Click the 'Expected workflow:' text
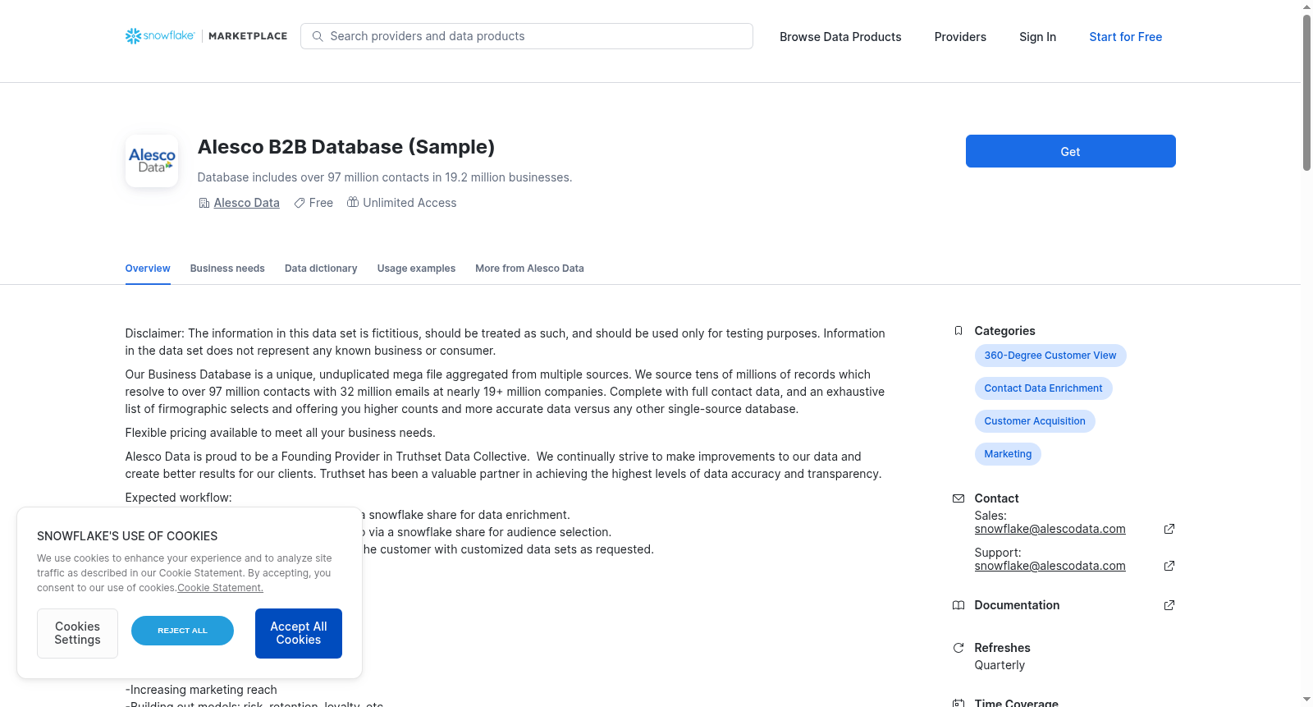Viewport: 1313px width, 707px height. point(178,498)
